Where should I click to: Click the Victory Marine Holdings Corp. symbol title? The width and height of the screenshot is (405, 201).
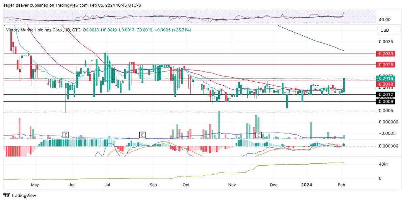(x=34, y=30)
